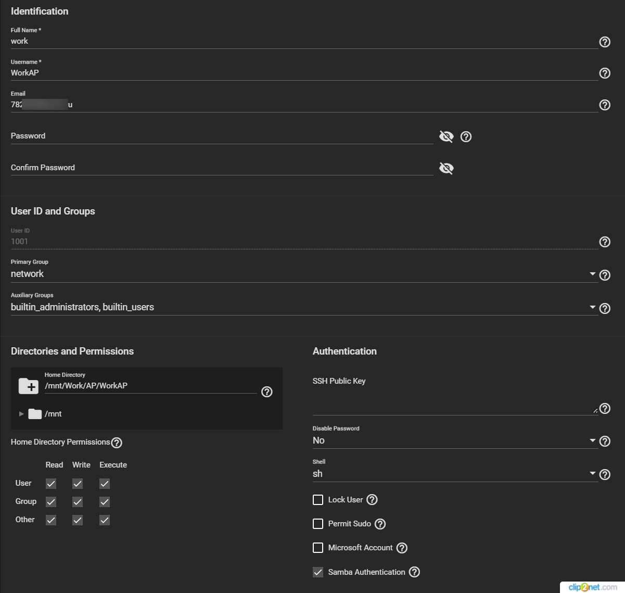Show Microsoft Account help tooltip

(x=402, y=548)
